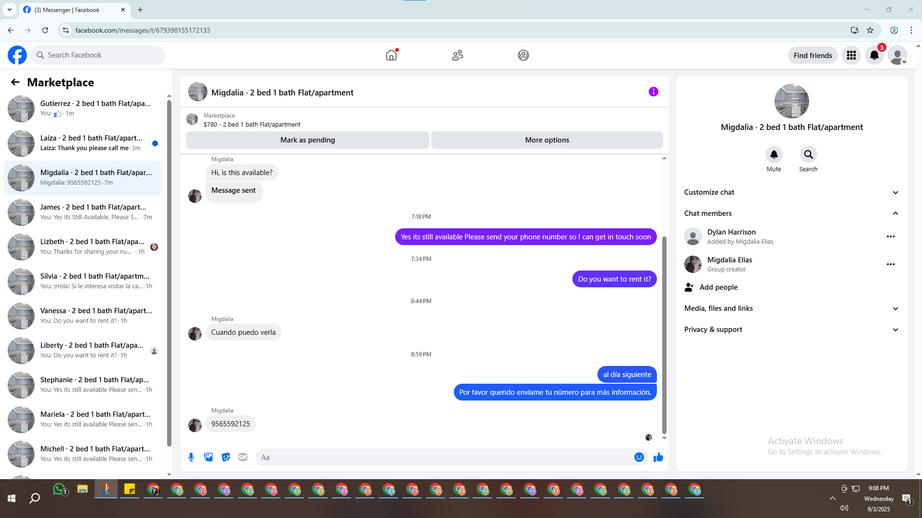This screenshot has height=518, width=922.
Task: Collapse the Chat members section
Action: point(792,213)
